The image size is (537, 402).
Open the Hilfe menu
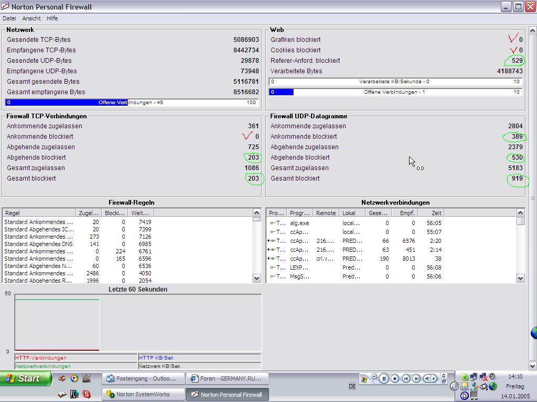[52, 18]
